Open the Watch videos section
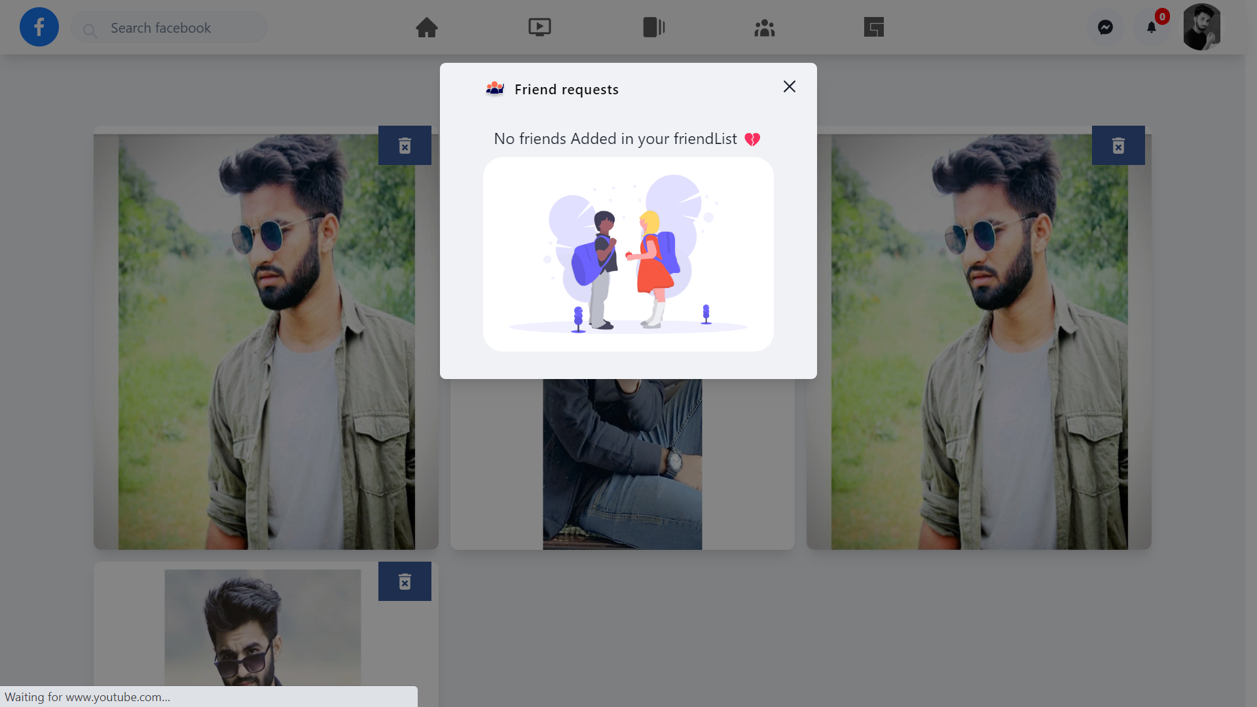Screen dimensions: 1257x707 click(539, 27)
